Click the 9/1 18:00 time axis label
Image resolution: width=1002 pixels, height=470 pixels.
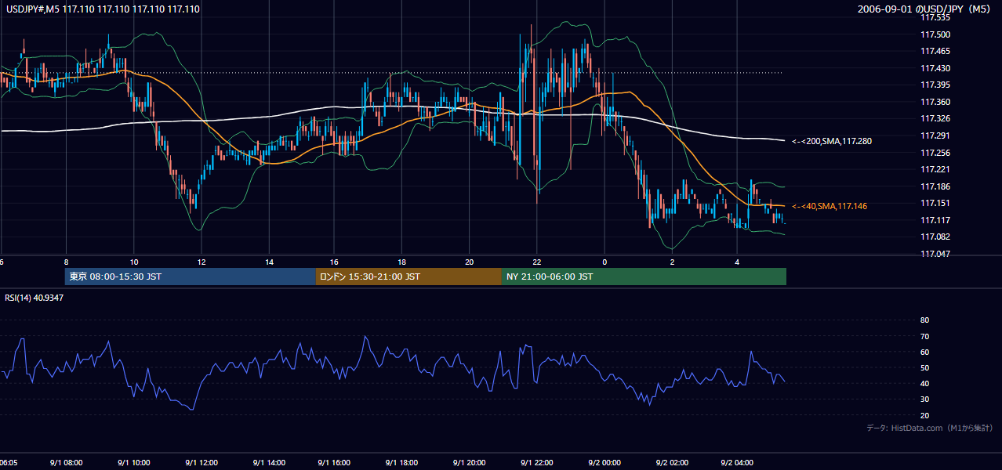click(402, 463)
